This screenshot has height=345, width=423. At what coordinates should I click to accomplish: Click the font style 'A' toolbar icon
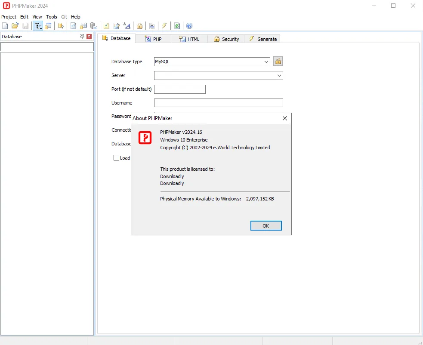pos(127,26)
